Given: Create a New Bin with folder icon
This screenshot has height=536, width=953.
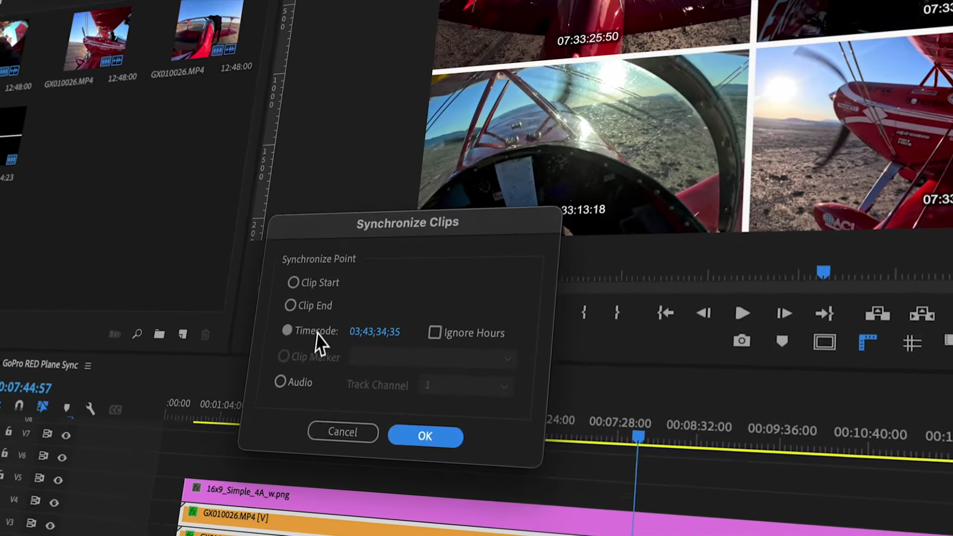Looking at the screenshot, I should [x=159, y=334].
